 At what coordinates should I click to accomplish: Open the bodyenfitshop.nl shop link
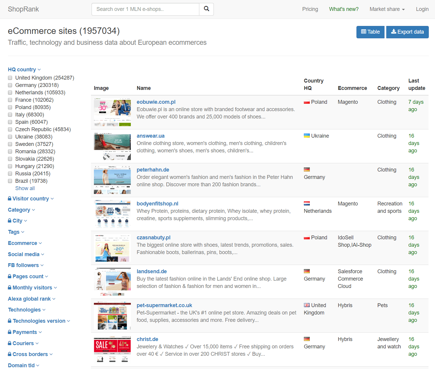click(x=157, y=204)
